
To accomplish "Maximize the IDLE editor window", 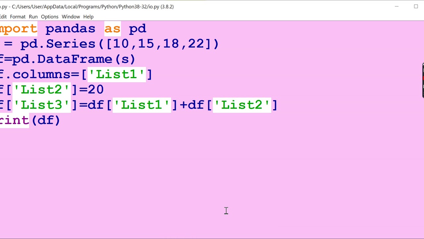I will tap(416, 6).
